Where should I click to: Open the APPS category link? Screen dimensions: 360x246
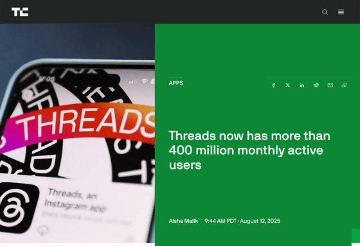pos(176,83)
